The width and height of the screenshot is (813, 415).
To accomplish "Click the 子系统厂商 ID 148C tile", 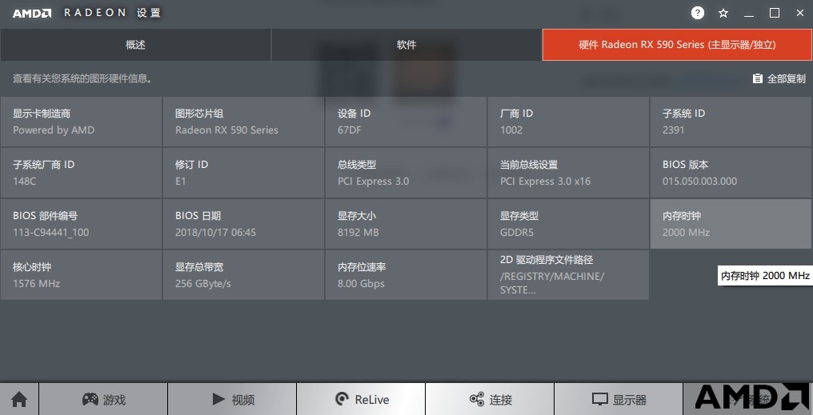I will point(81,173).
